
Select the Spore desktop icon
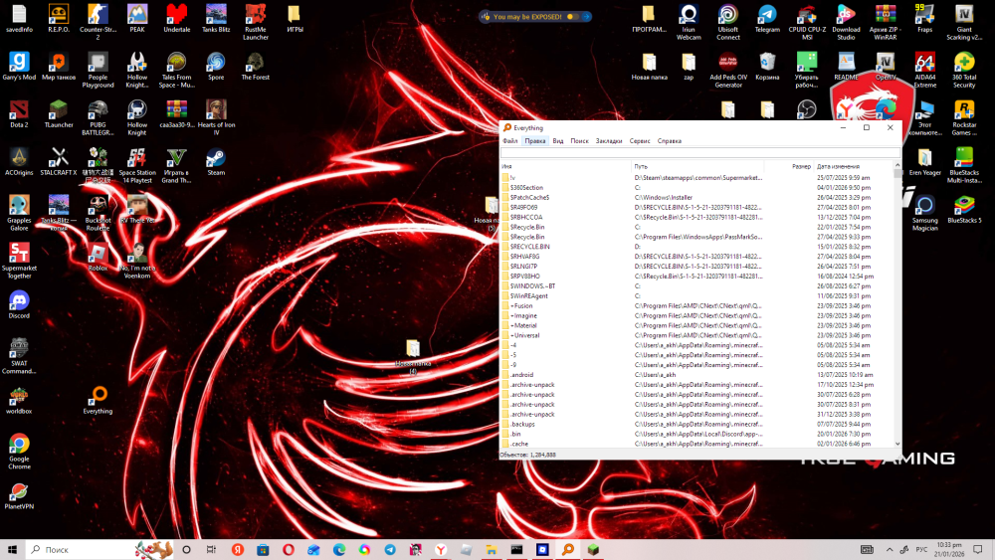pyautogui.click(x=216, y=67)
